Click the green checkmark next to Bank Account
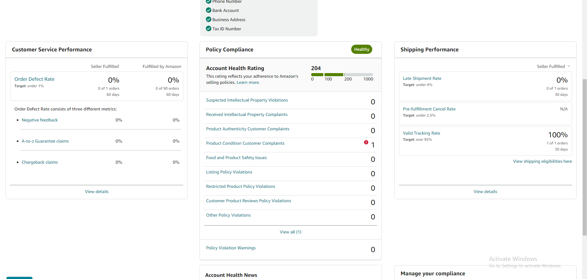587x279 pixels. tap(209, 10)
